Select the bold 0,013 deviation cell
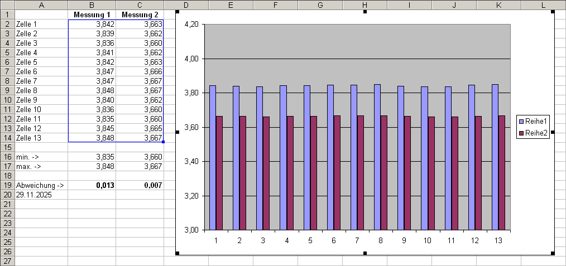 [92, 185]
